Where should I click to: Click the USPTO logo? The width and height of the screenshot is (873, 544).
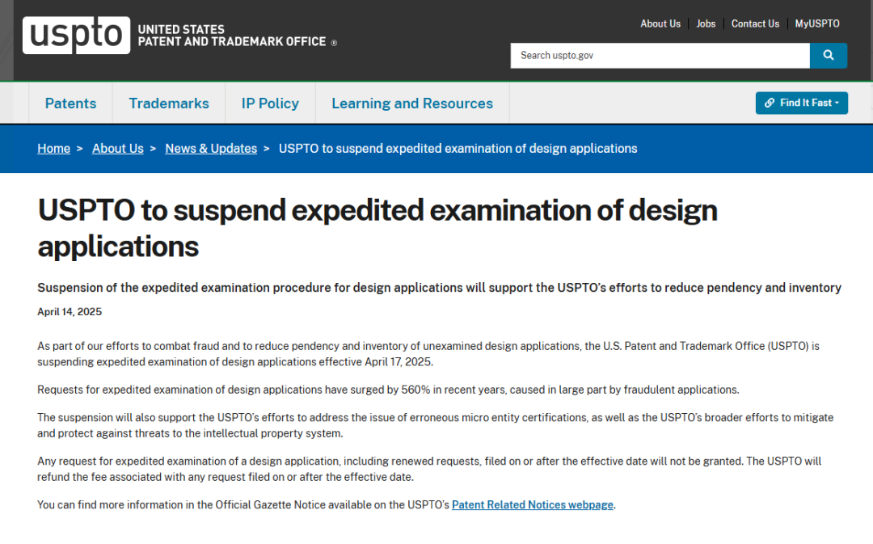76,35
